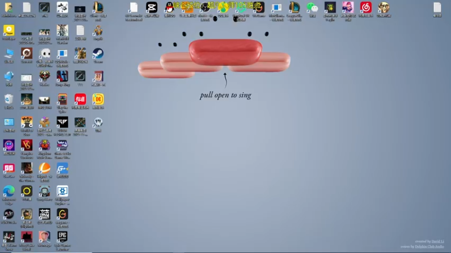Open the red Youdao dictionary shortcut
Screen dimensions: 451x253
[x=80, y=101]
